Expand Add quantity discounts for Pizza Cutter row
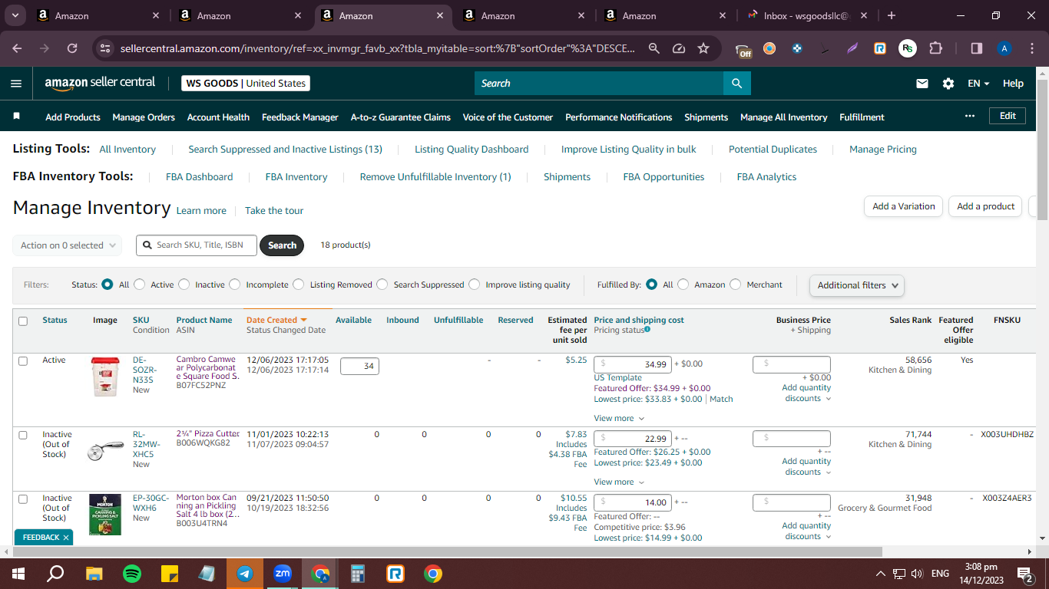Viewport: 1049px width, 589px height. point(806,466)
